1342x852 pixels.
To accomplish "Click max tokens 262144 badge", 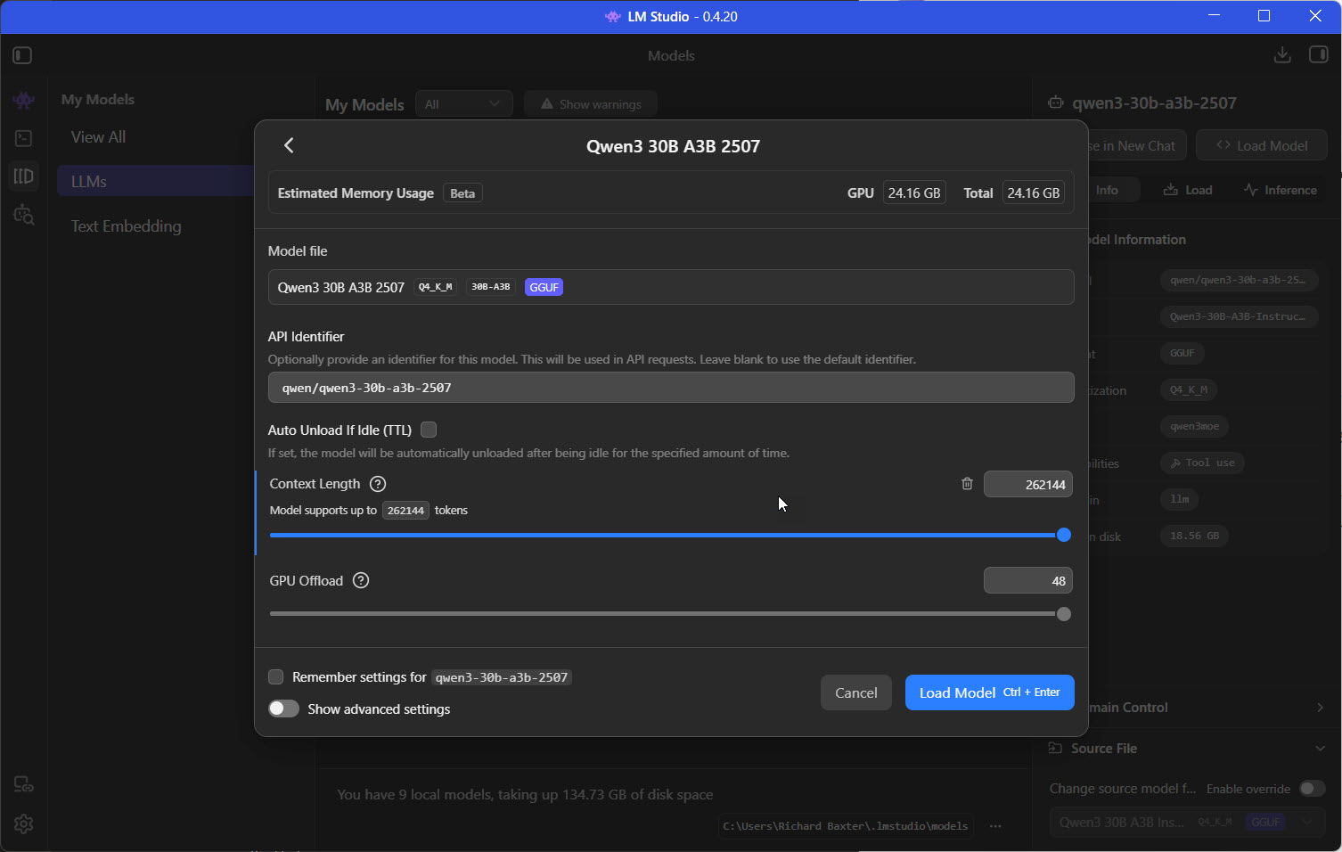I will [405, 511].
